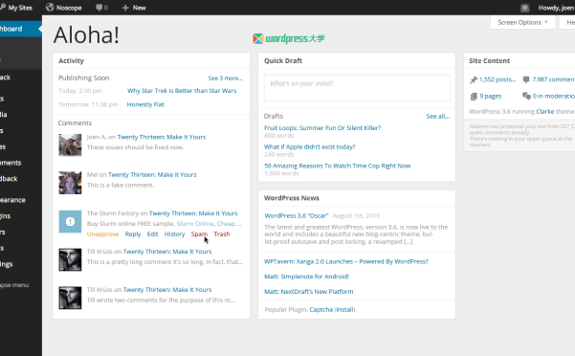Image resolution: width=575 pixels, height=356 pixels.
Task: Mark the Slurm Factory comment as Spam
Action: (x=199, y=234)
